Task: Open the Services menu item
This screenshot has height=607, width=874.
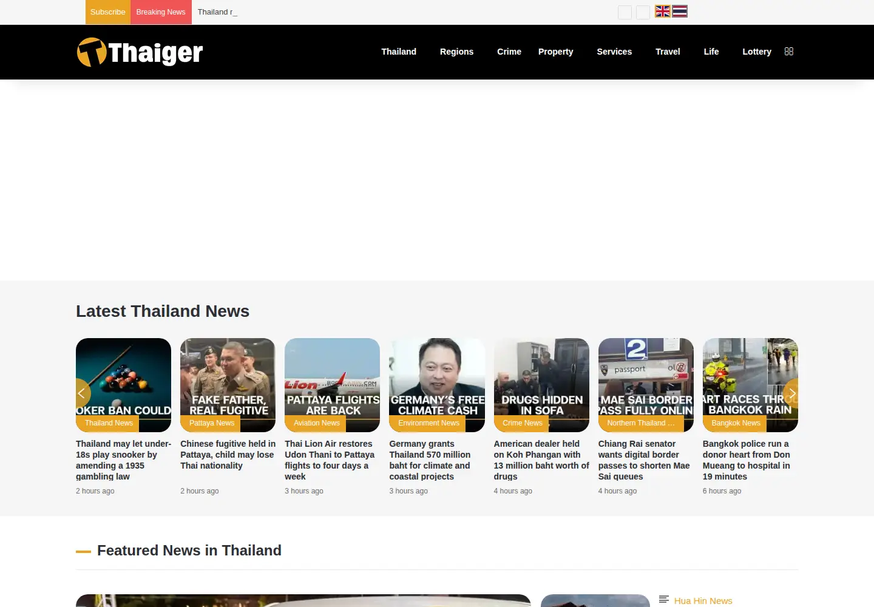Action: click(x=614, y=52)
